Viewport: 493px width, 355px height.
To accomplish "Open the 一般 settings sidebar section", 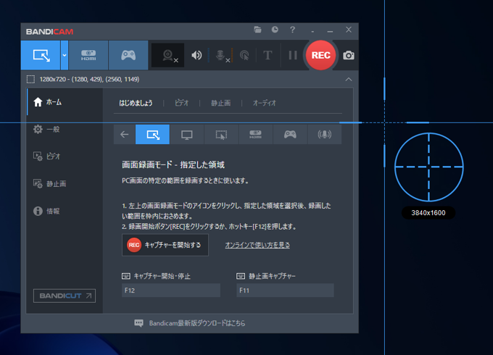I will click(65, 129).
